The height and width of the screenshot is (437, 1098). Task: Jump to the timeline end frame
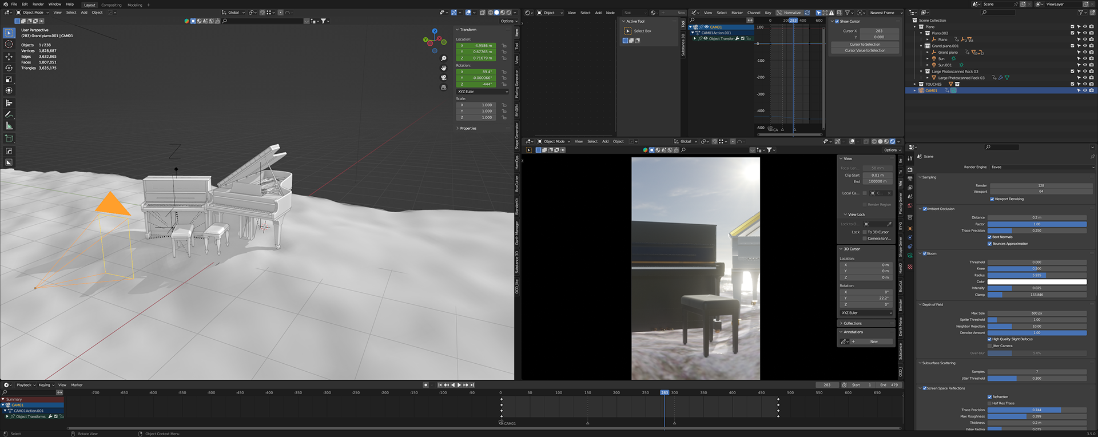472,385
